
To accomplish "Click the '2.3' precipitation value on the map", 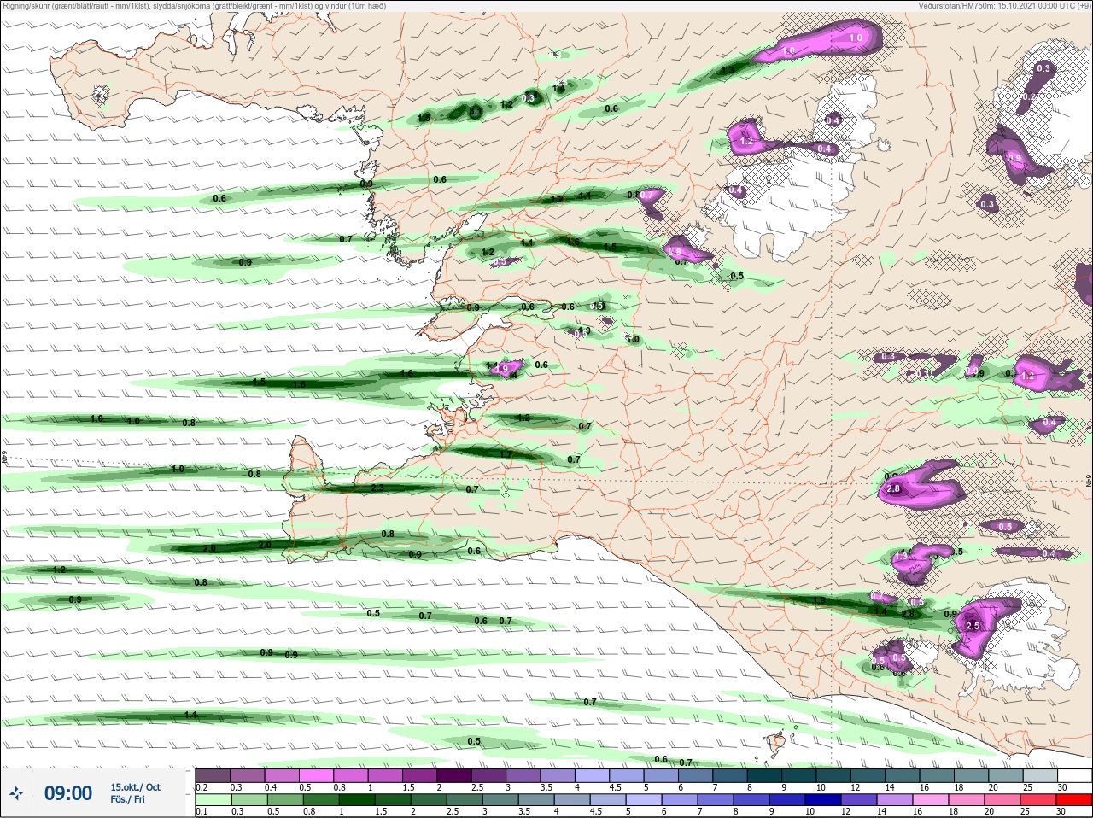I will point(378,488).
